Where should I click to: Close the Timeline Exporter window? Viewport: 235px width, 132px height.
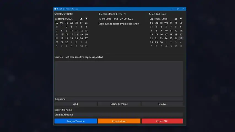point(183,9)
